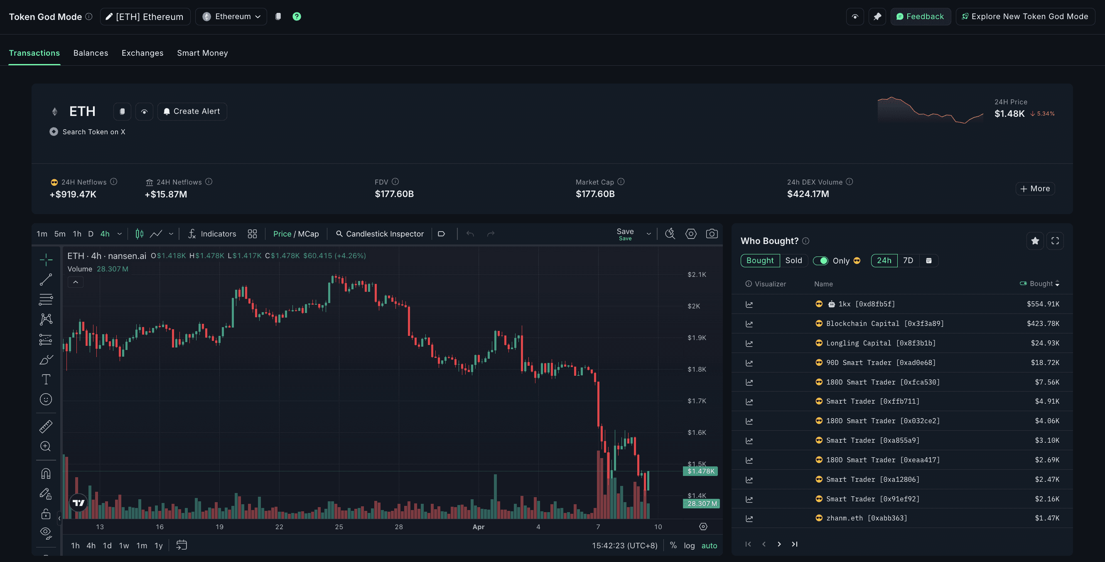Open the Ethereum chain dropdown

[232, 17]
